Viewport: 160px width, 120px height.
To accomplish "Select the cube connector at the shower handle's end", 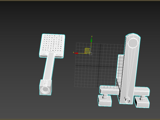I will [46, 87].
